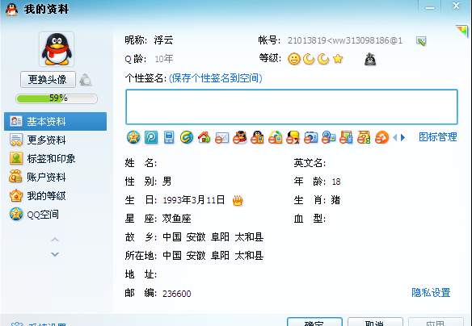Click the zodiac value 猪

pos(335,200)
